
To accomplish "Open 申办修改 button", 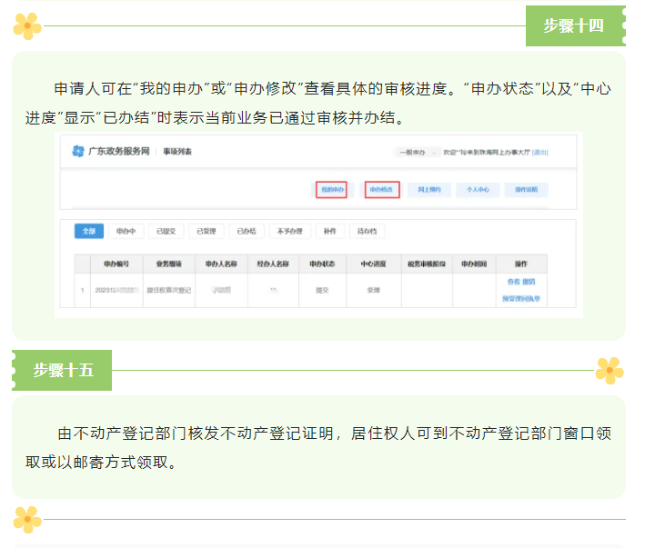I will (x=382, y=190).
